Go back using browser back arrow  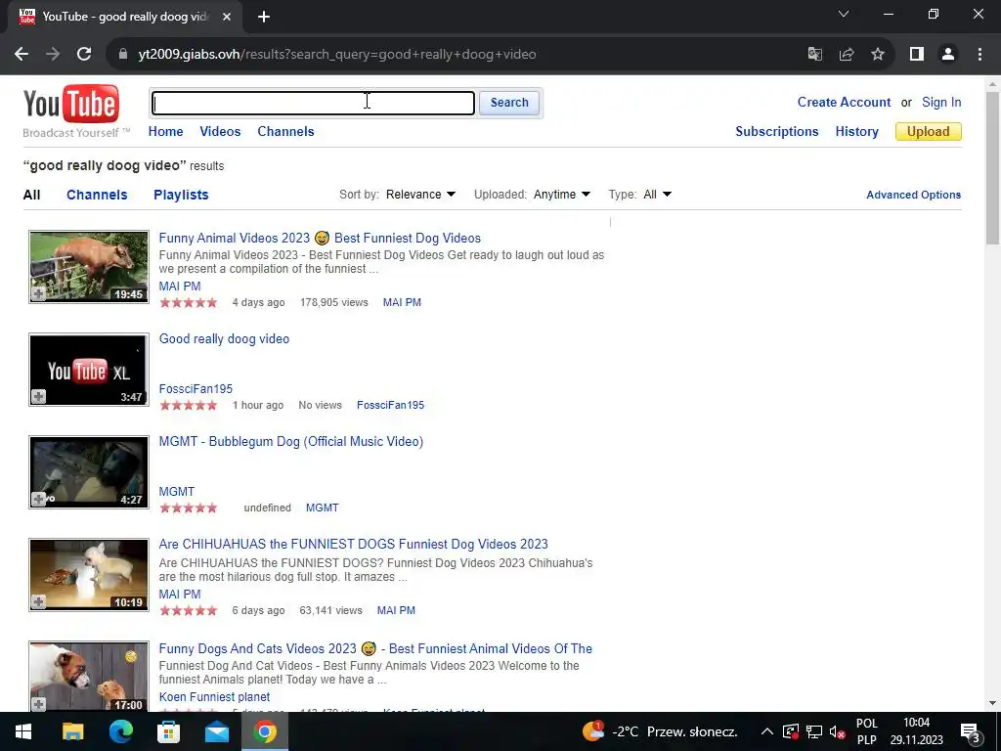pyautogui.click(x=22, y=55)
